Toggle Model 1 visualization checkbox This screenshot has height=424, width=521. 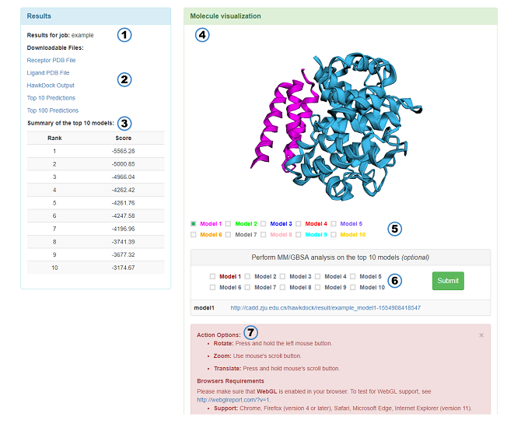click(x=194, y=223)
